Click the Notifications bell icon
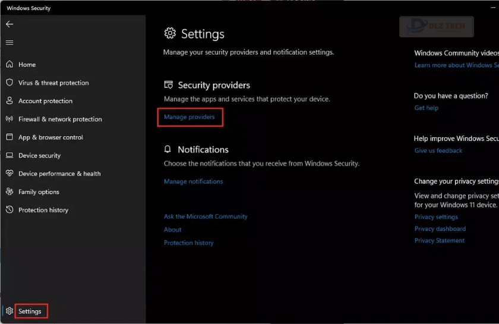The image size is (499, 324). (168, 149)
